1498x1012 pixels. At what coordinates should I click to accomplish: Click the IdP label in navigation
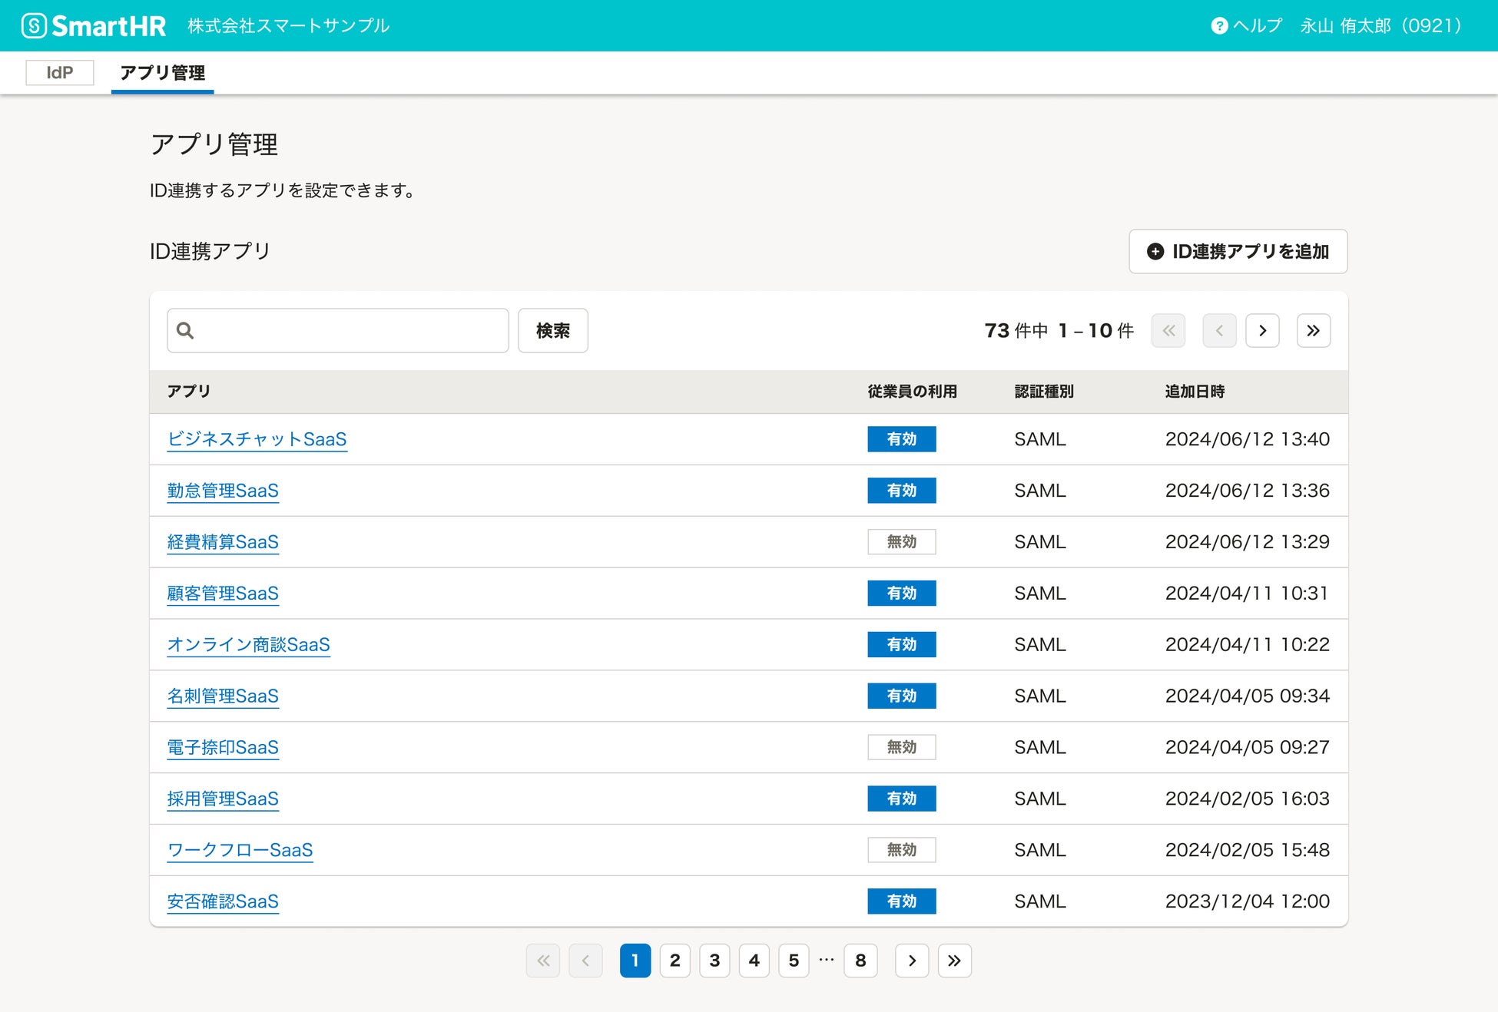(60, 73)
